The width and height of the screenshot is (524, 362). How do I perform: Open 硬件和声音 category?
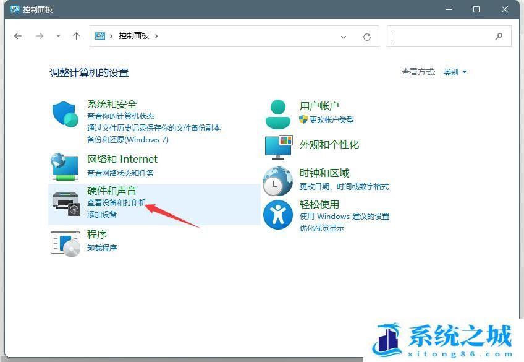click(112, 191)
